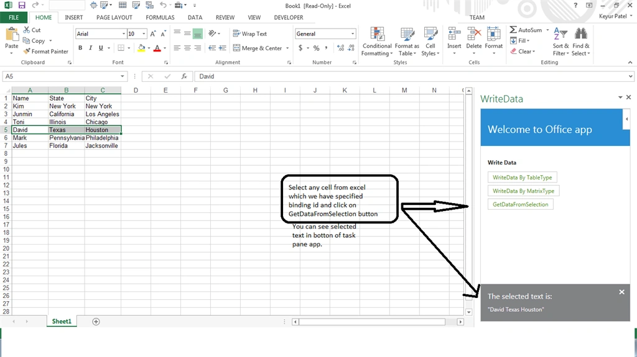Add a new sheet with plus icon
This screenshot has width=637, height=357.
pyautogui.click(x=96, y=322)
